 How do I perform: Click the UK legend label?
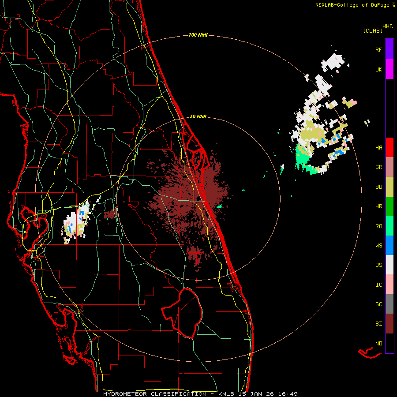[378, 69]
